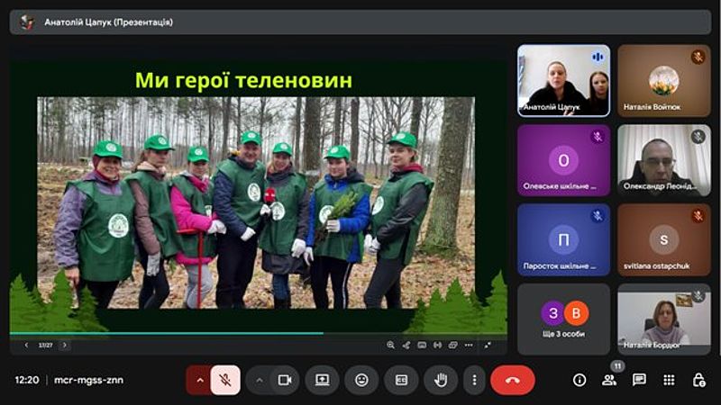Send a reaction with emoji icon

pyautogui.click(x=361, y=380)
